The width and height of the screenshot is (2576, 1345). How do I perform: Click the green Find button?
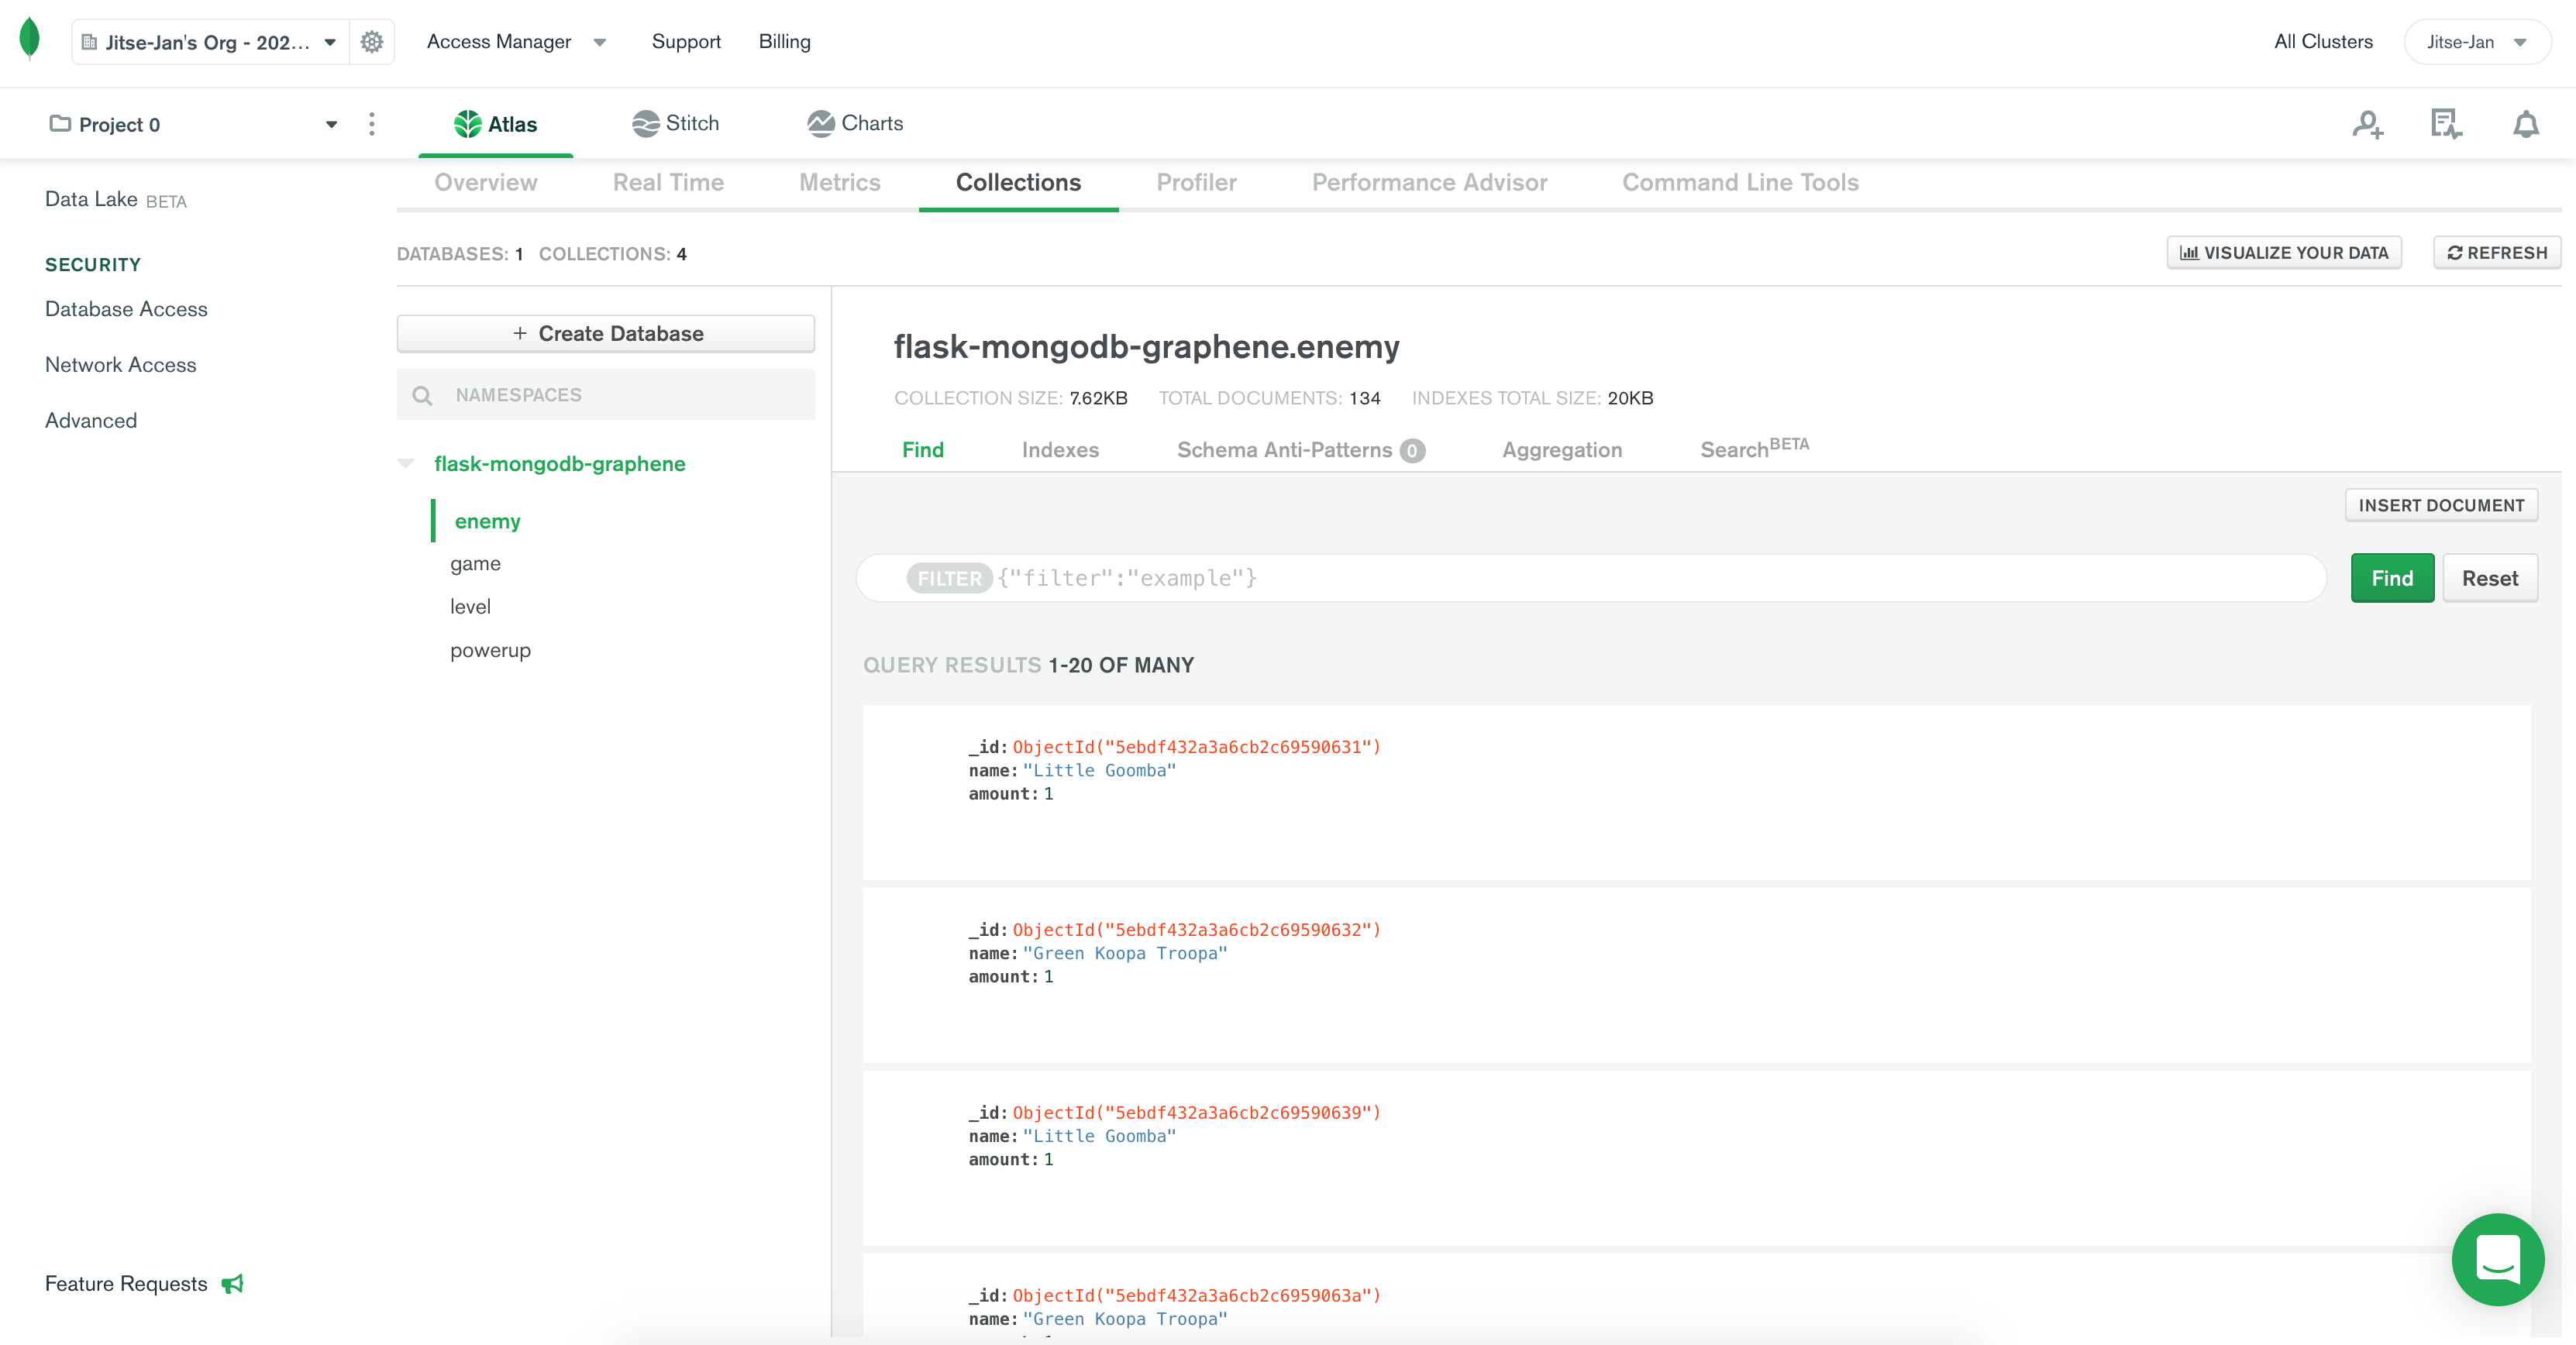(x=2391, y=578)
